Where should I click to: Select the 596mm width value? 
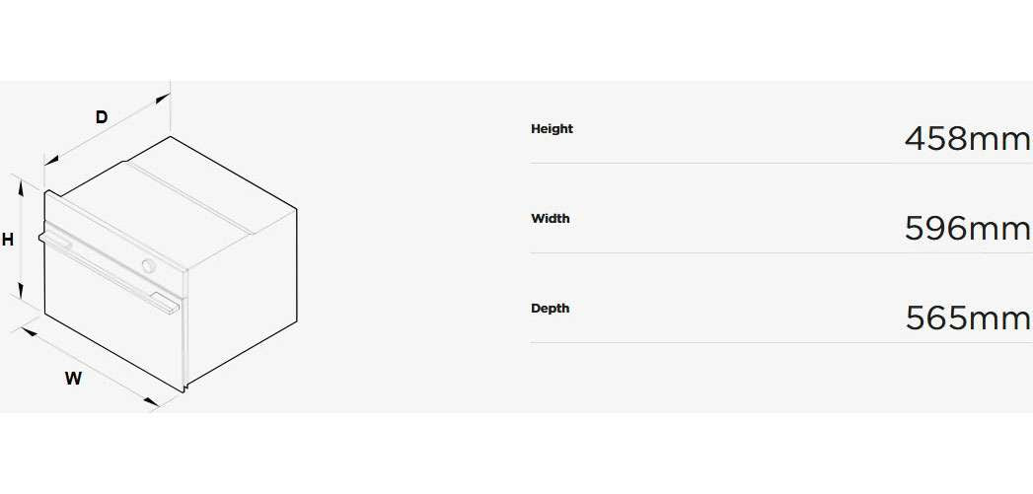[967, 229]
